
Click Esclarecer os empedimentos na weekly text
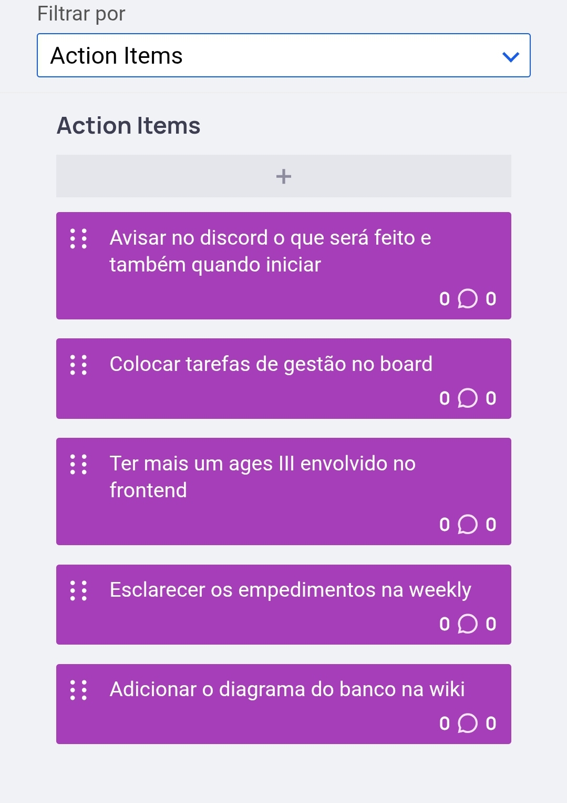coord(290,590)
